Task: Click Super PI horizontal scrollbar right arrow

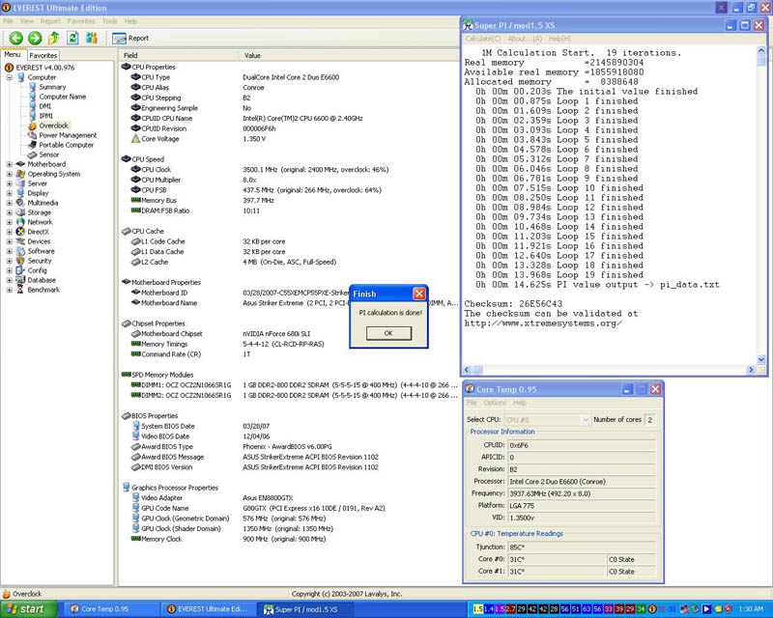Action: pos(751,370)
